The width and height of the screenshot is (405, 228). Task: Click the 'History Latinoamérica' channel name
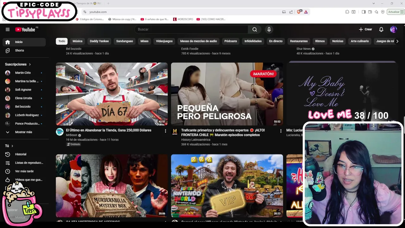[196, 140]
